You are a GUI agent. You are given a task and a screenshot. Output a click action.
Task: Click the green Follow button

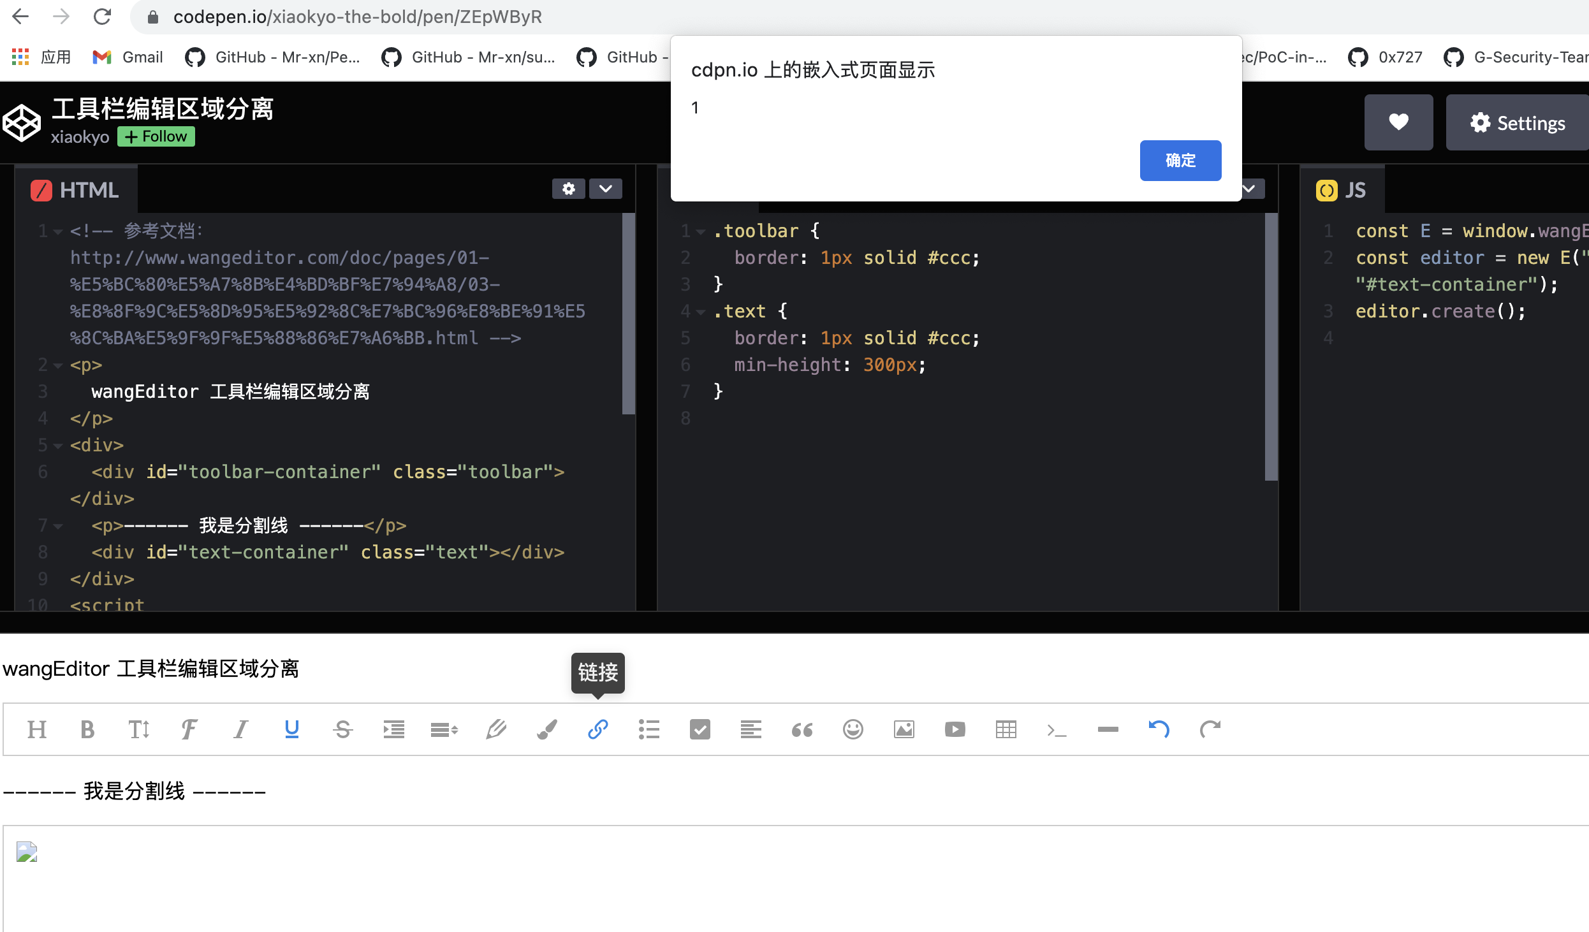pyautogui.click(x=156, y=136)
